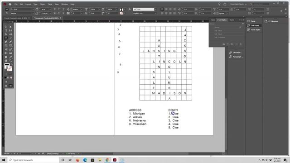Open the kerning Metrics dropdown
The width and height of the screenshot is (290, 163).
pyautogui.click(x=82, y=9)
